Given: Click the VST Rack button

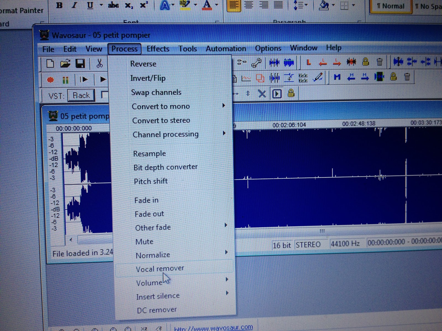Looking at the screenshot, I should 81,95.
